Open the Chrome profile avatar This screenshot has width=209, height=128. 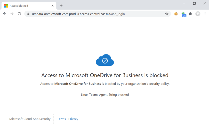tap(198, 14)
